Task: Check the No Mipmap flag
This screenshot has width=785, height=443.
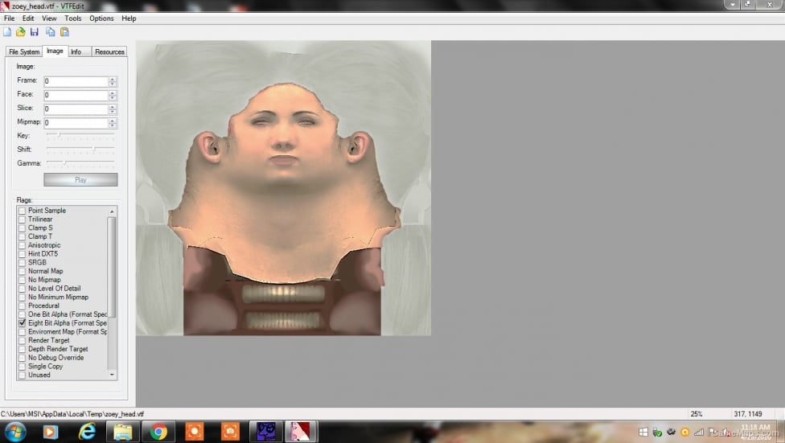Action: point(22,280)
